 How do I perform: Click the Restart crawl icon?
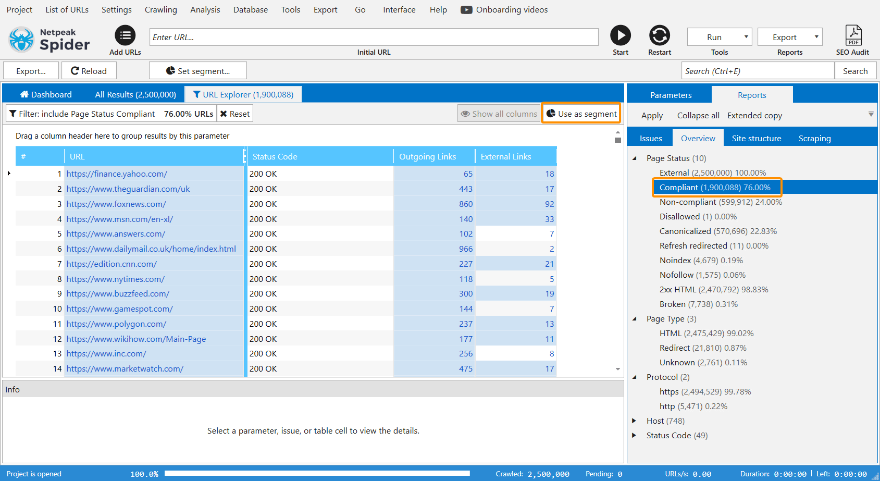point(660,35)
